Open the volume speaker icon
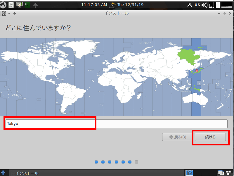234x176 pixels. click(204, 5)
